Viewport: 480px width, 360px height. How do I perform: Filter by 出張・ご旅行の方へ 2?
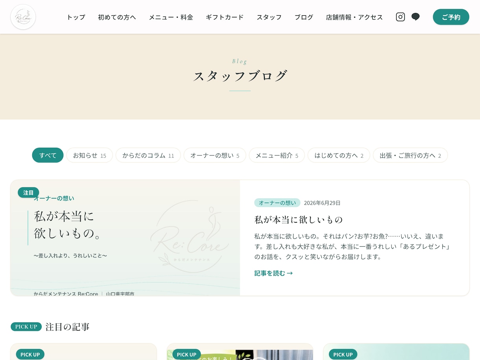click(x=410, y=155)
